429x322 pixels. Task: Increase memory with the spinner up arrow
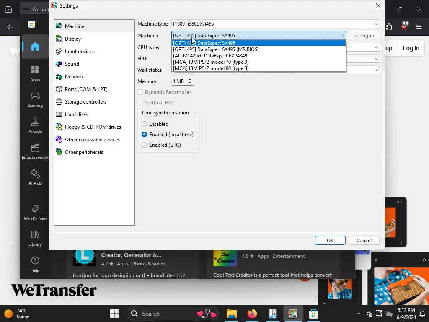[x=190, y=79]
